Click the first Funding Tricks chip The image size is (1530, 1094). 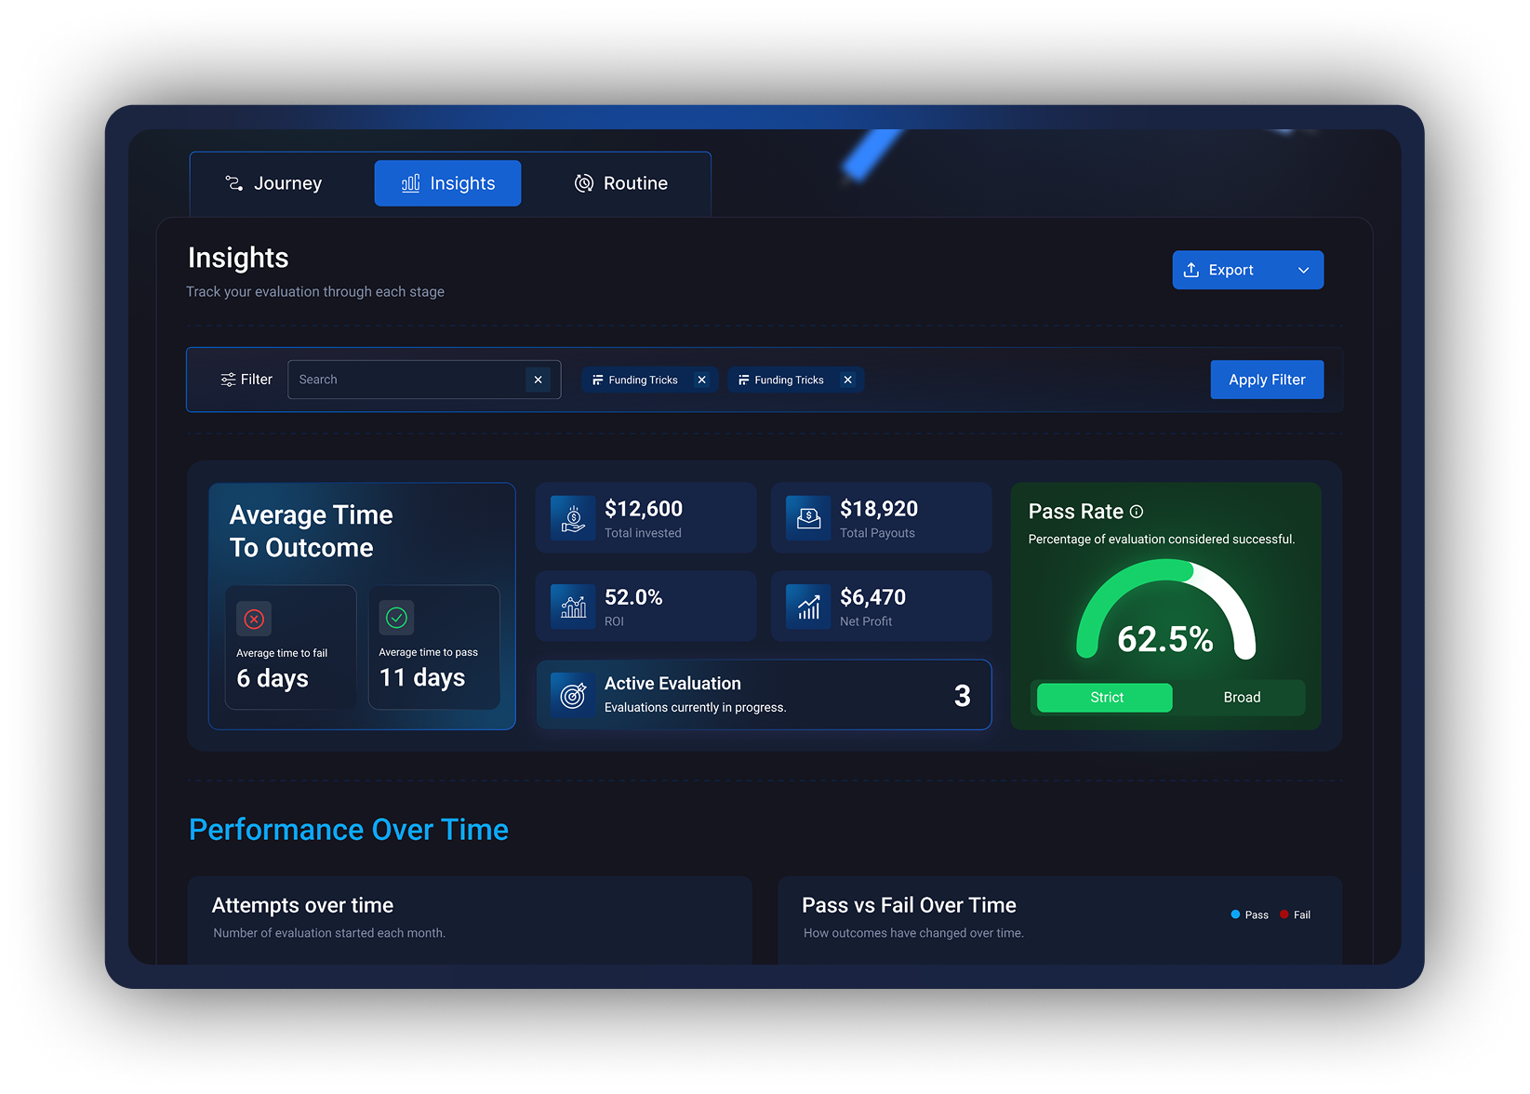point(649,380)
